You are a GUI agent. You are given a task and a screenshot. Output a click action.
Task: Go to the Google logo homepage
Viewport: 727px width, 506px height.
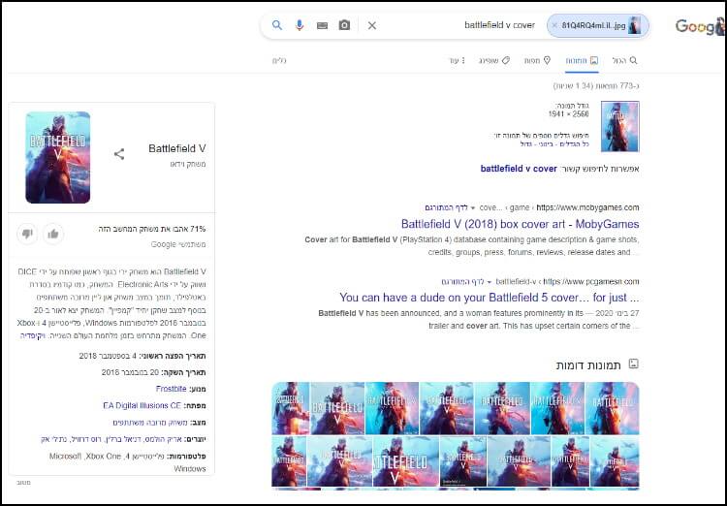tap(699, 27)
